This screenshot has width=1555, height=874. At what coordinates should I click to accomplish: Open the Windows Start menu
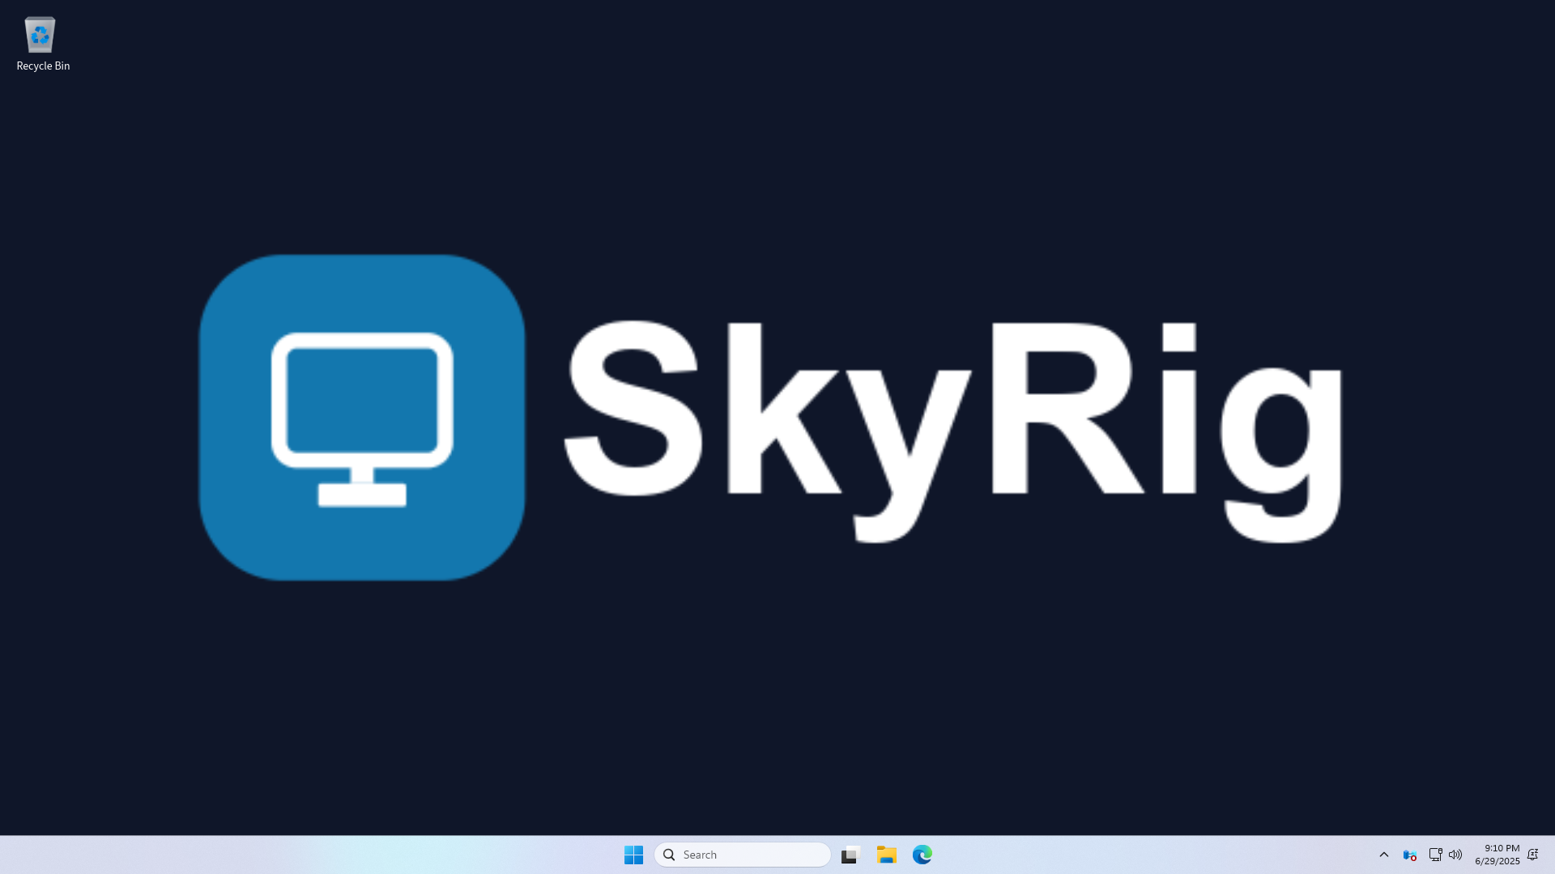pos(633,855)
